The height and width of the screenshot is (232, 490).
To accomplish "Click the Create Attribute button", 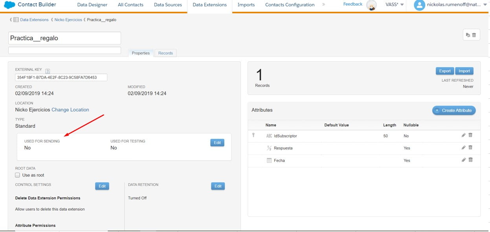I will [454, 110].
